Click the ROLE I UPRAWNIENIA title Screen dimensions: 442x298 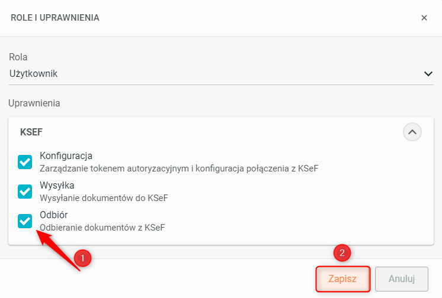55,18
